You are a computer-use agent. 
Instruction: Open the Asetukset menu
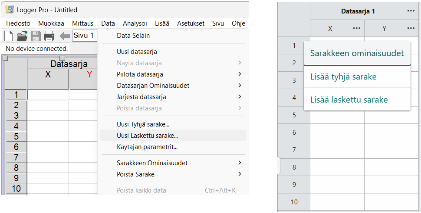(x=191, y=23)
